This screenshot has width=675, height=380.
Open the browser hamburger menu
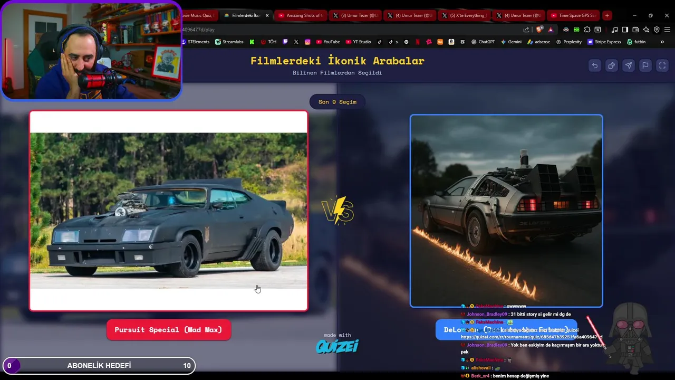[x=667, y=30]
